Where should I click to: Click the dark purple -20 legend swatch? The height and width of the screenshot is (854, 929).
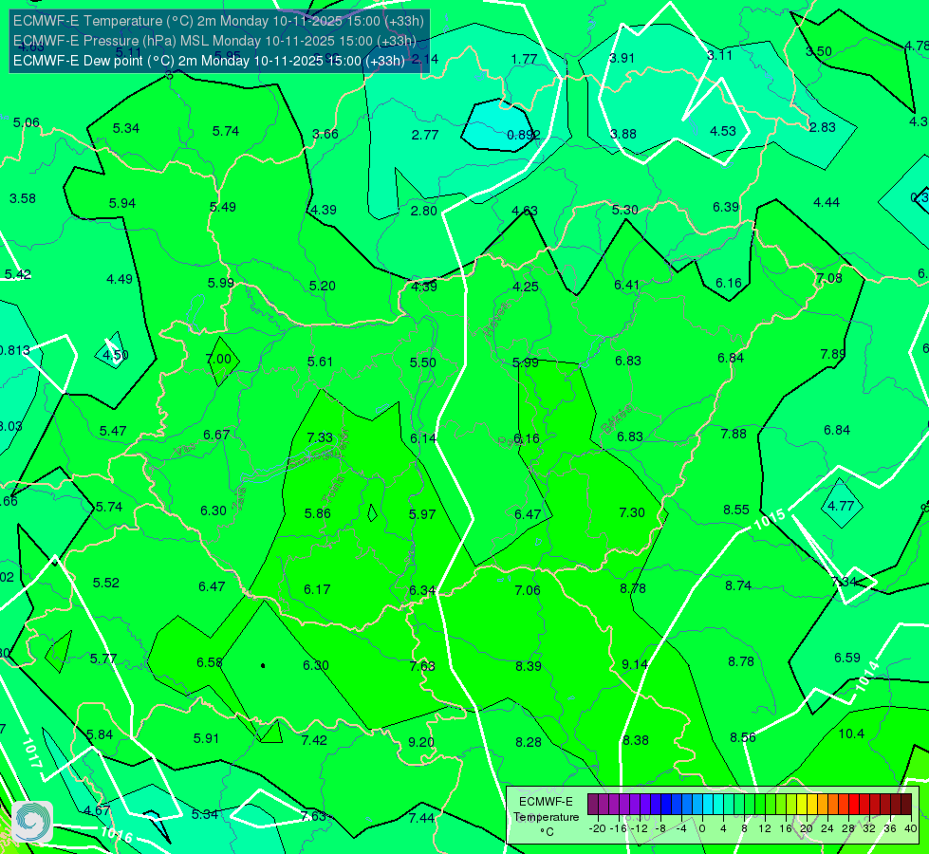pyautogui.click(x=593, y=805)
